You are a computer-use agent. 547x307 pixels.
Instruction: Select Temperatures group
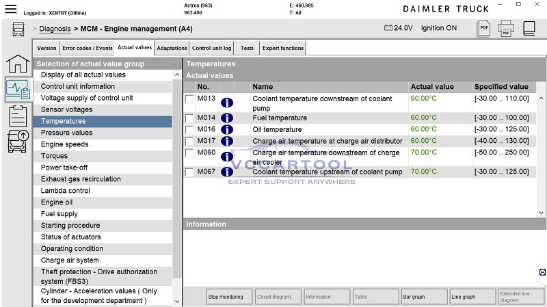(x=103, y=122)
